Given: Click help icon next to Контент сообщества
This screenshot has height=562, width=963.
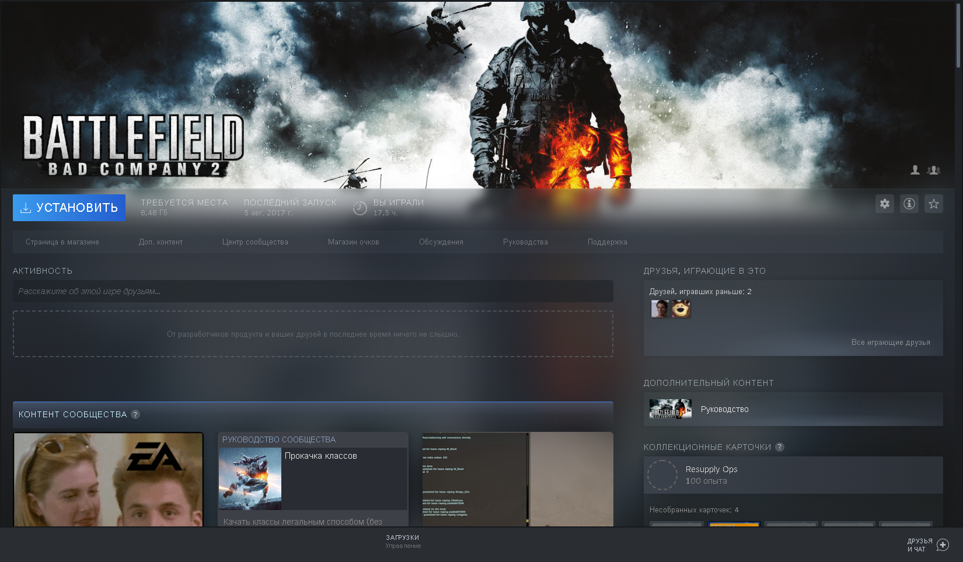Looking at the screenshot, I should (135, 414).
